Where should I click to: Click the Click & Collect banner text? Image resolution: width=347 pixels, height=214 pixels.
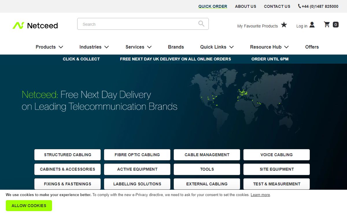pos(81,59)
